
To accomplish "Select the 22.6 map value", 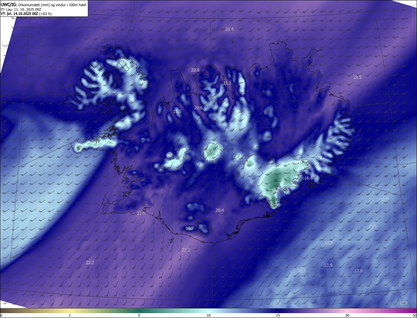I will point(141,213).
